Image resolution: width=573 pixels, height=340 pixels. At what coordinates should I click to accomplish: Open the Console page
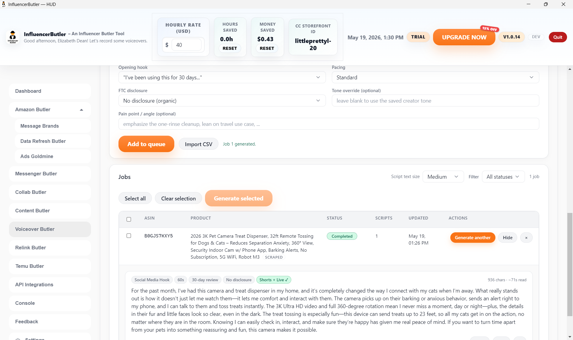click(x=50, y=303)
